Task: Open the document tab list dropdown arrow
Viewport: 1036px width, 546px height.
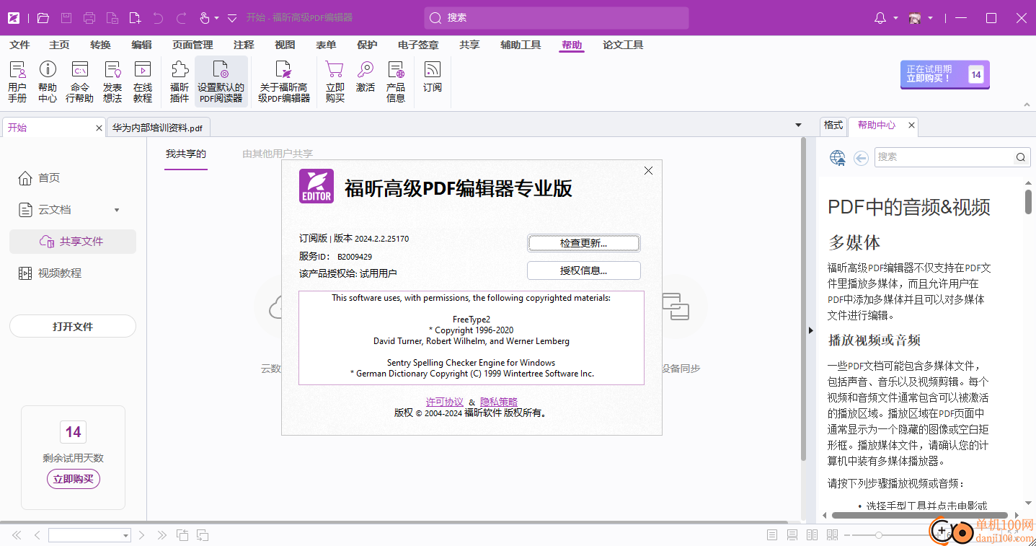Action: [x=798, y=125]
